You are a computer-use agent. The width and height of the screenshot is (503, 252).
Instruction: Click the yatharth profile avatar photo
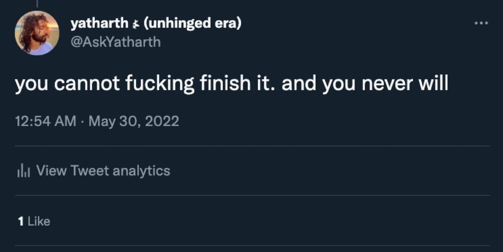37,33
